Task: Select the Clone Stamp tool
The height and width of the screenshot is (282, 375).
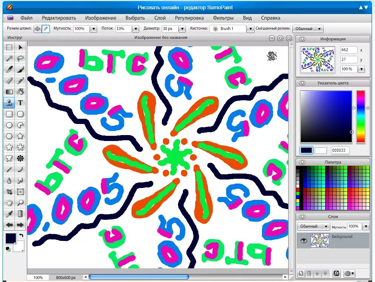Action: click(x=9, y=103)
